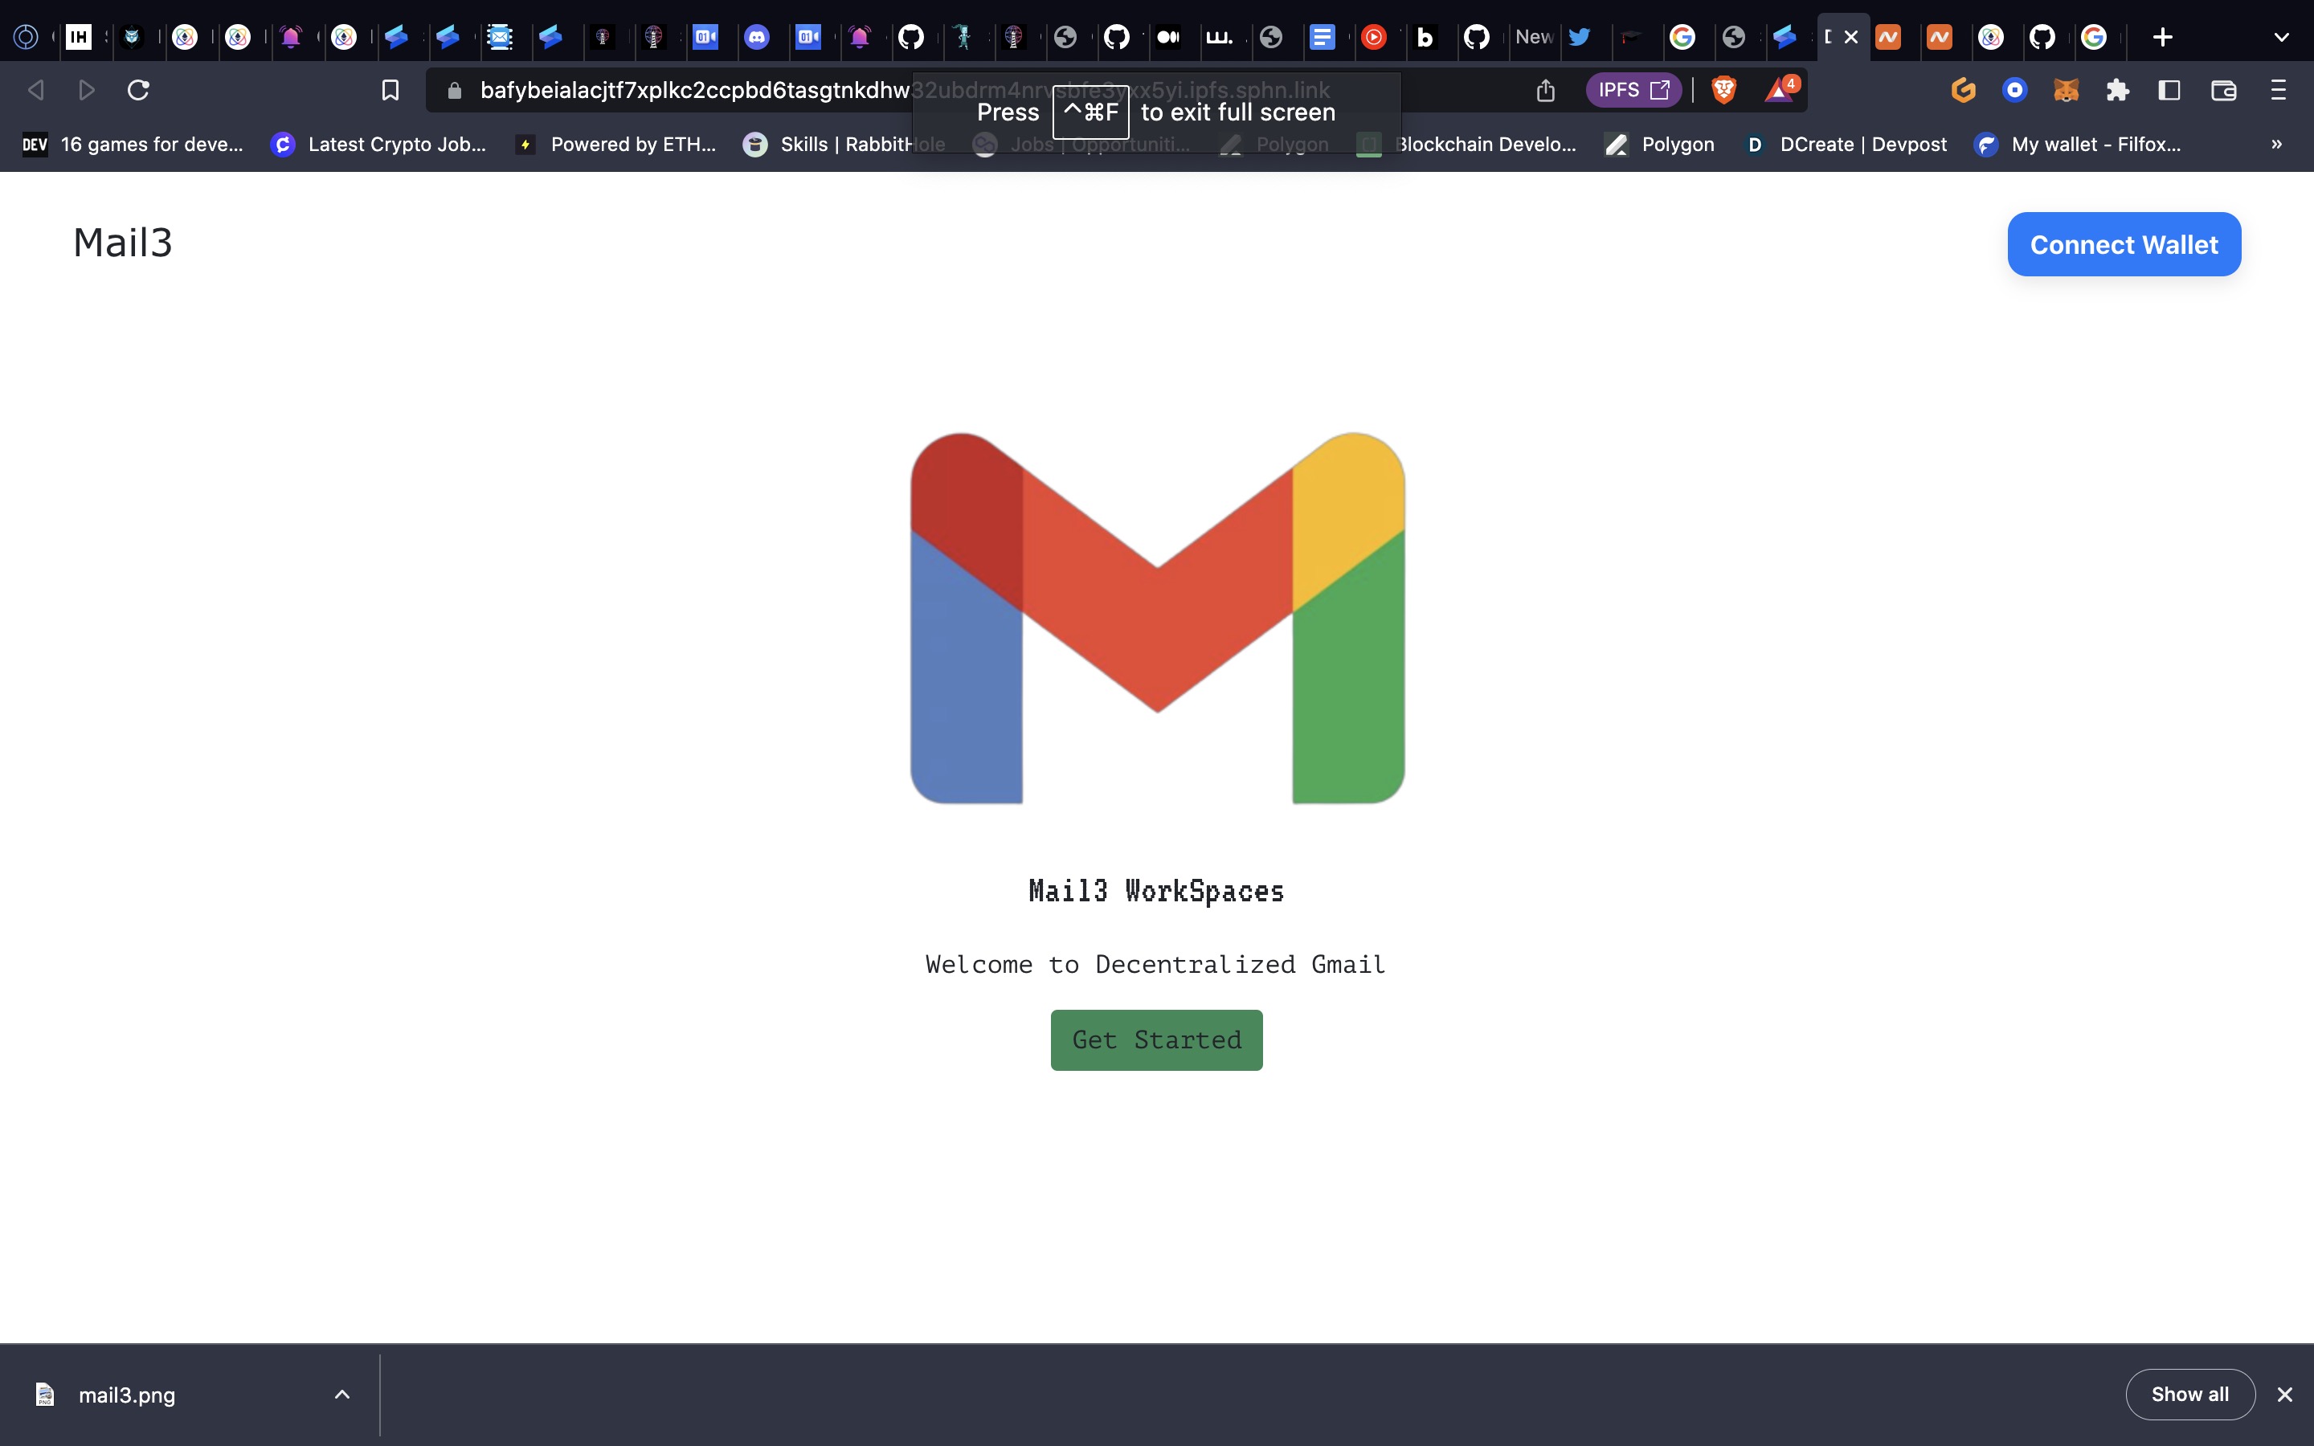This screenshot has width=2314, height=1446.
Task: Click the blue circle extension icon
Action: pyautogui.click(x=2015, y=90)
